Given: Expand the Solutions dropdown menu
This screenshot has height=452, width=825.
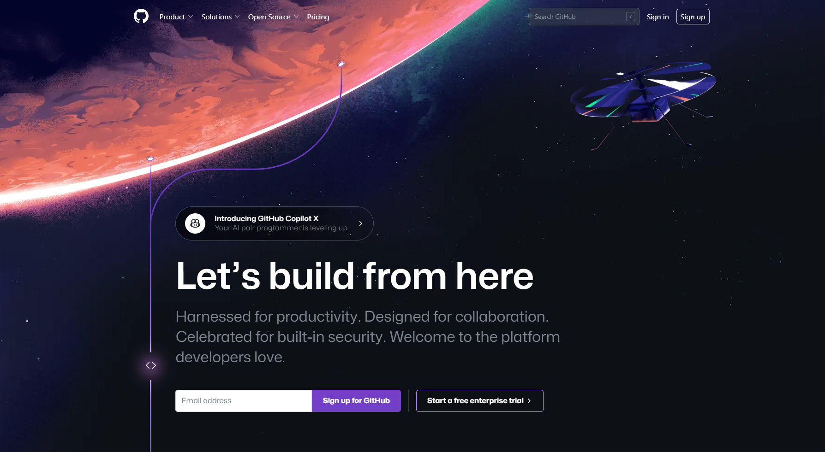Looking at the screenshot, I should 221,17.
